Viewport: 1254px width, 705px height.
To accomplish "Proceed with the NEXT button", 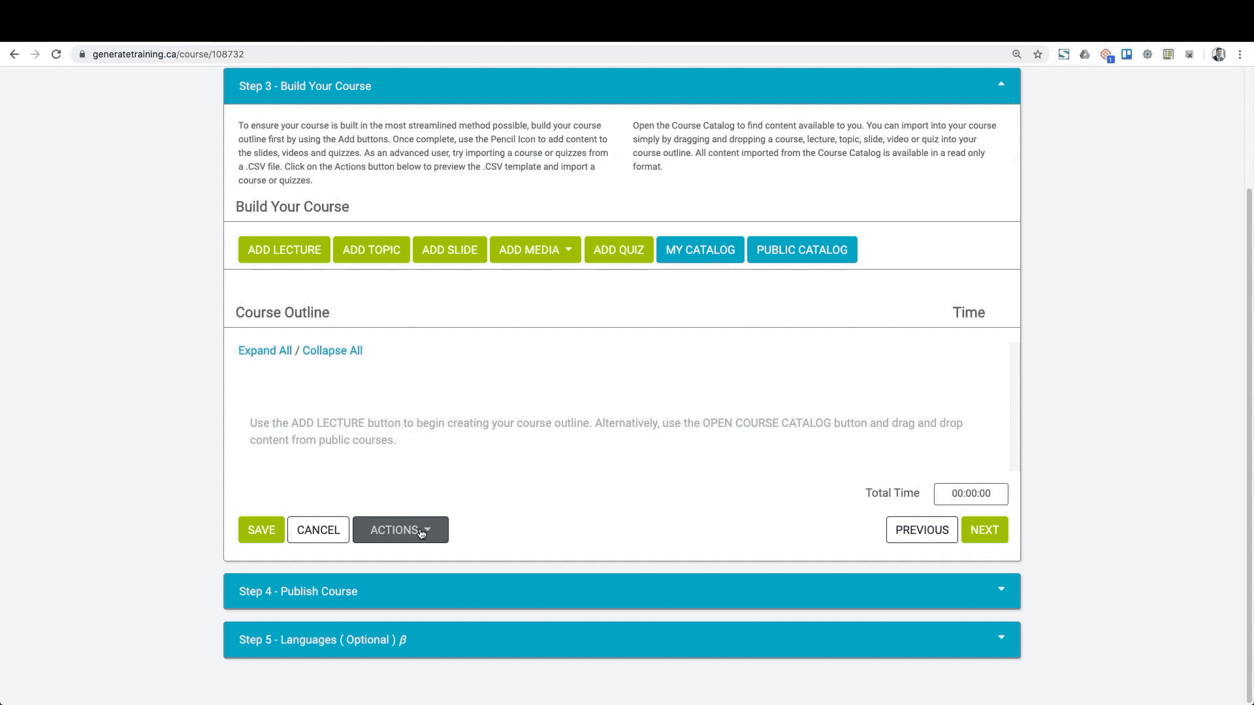I will 984,530.
